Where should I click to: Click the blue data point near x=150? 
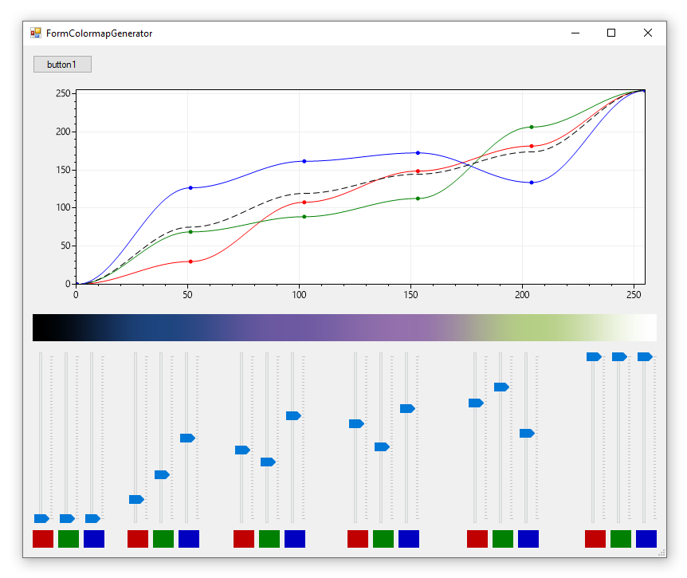[x=417, y=152]
